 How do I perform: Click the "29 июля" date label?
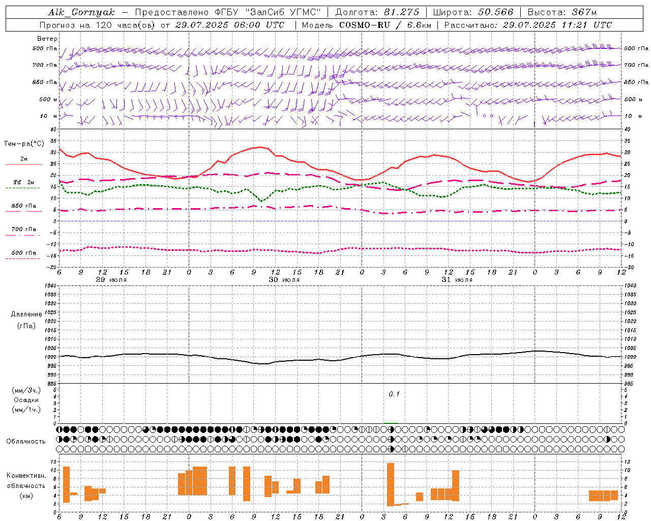111,280
